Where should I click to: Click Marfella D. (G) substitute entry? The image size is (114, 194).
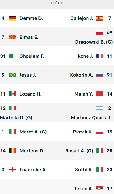[16, 118]
